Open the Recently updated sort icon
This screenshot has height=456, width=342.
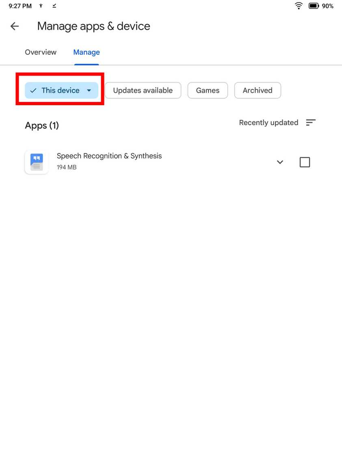point(311,123)
